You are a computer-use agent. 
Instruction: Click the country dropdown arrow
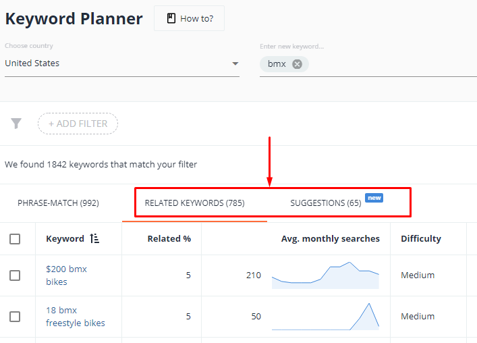coord(235,63)
